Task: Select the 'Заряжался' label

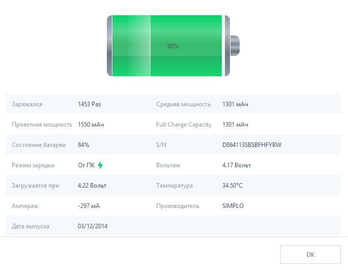Action: 27,104
